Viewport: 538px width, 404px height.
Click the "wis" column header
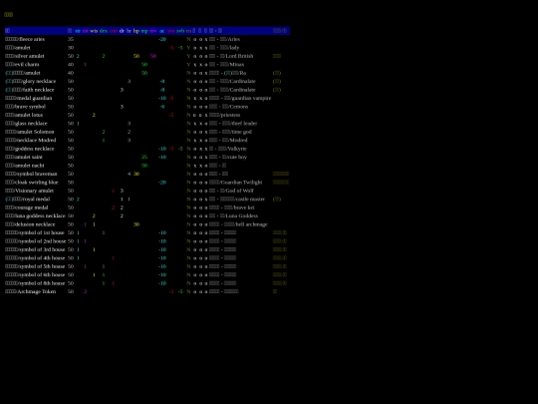click(94, 31)
